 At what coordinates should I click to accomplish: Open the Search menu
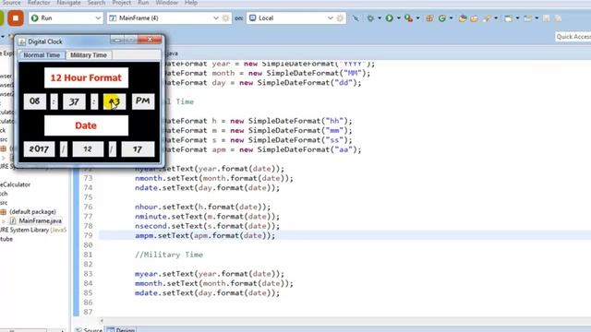[x=96, y=3]
